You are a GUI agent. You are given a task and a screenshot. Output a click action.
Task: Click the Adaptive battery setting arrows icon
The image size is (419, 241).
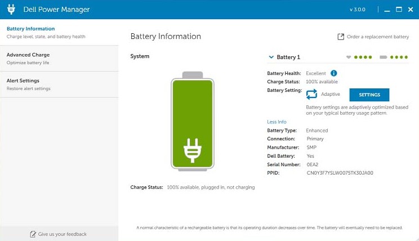point(312,94)
